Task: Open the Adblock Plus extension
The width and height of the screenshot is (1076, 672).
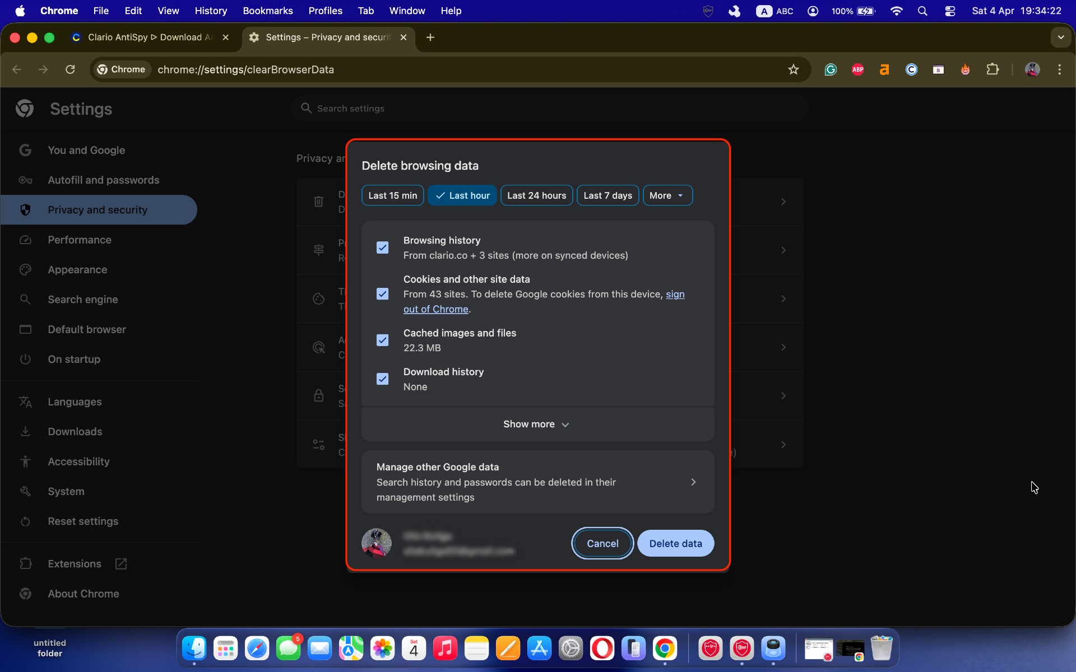Action: (857, 69)
